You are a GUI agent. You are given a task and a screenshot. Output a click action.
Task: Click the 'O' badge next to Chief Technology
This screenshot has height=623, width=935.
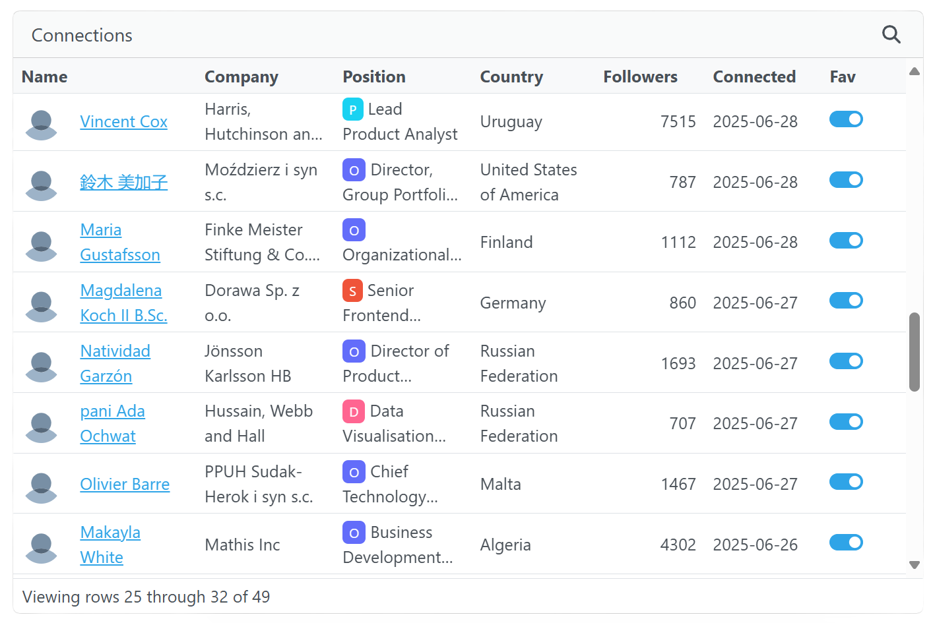tap(354, 472)
